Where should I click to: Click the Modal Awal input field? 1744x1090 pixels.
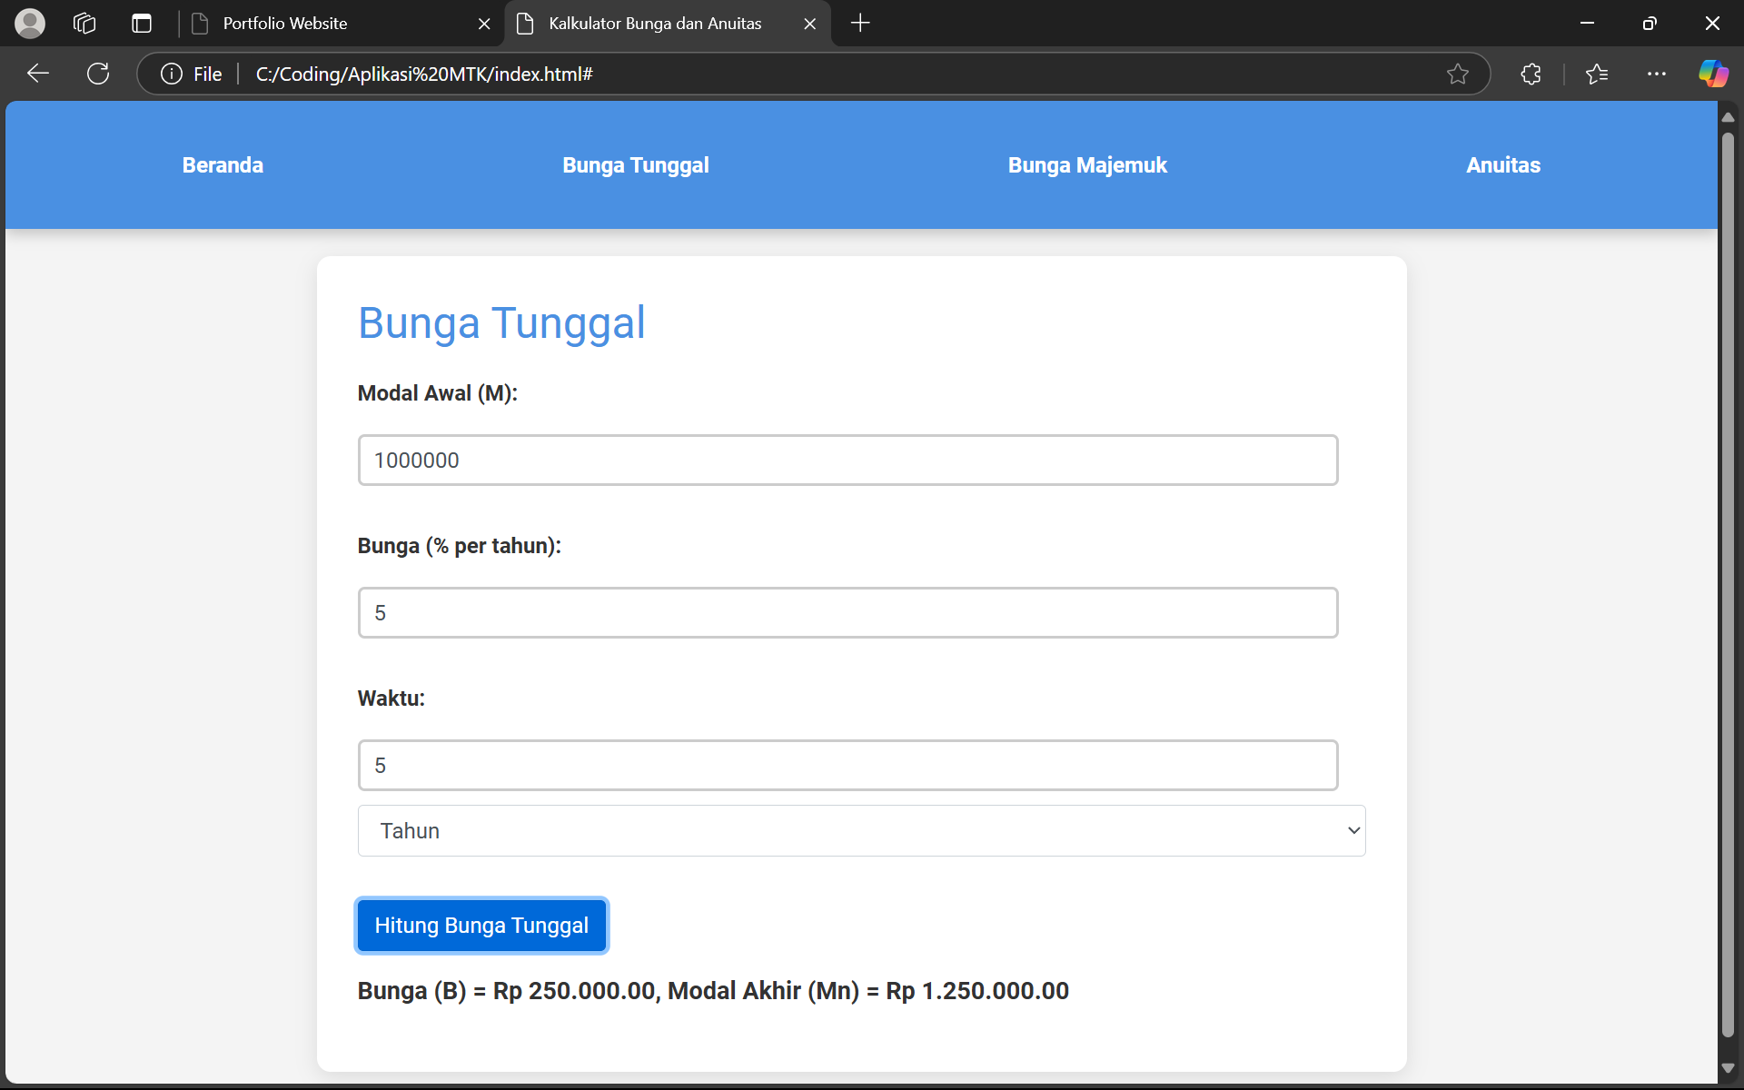(847, 460)
